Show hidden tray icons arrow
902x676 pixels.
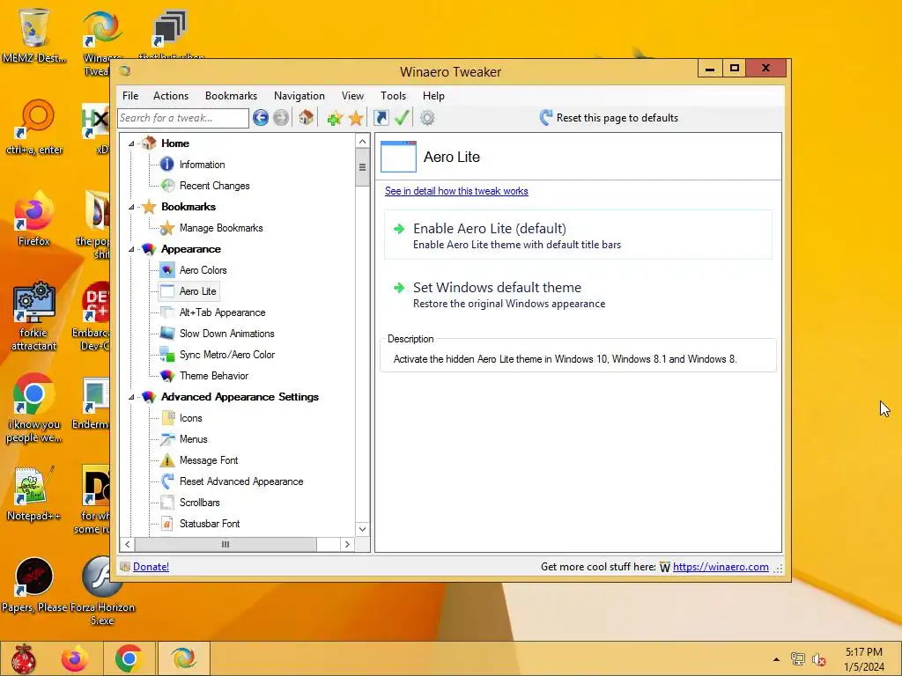click(x=777, y=659)
